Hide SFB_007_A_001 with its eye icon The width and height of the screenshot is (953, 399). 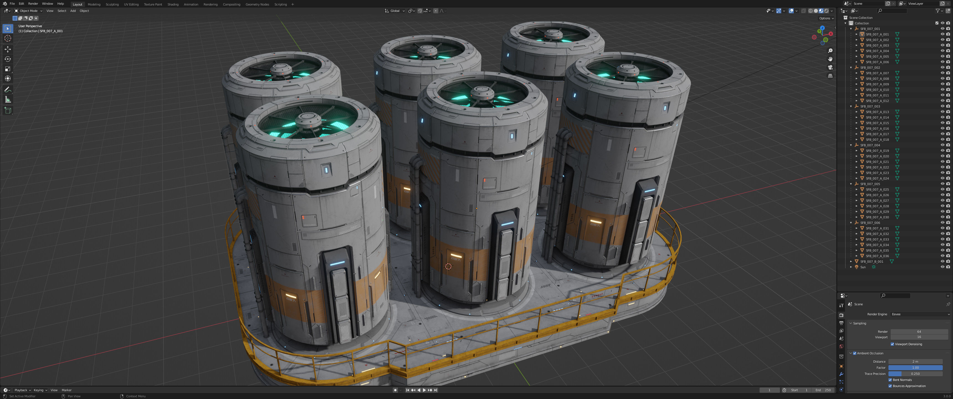pyautogui.click(x=942, y=34)
